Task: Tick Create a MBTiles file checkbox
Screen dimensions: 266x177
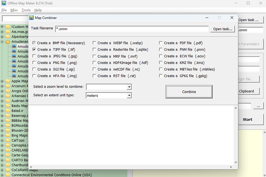Action: coord(161,69)
